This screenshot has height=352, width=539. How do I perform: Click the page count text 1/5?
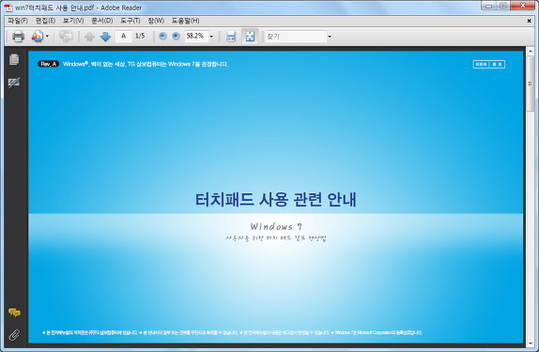pos(140,36)
